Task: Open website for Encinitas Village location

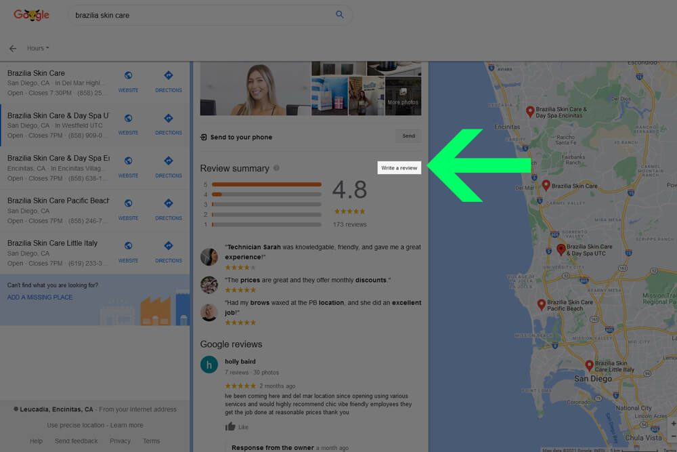Action: (x=128, y=167)
